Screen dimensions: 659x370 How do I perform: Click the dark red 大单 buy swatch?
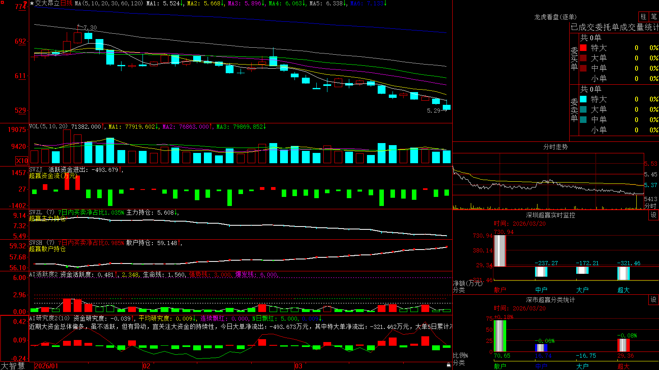pos(583,58)
